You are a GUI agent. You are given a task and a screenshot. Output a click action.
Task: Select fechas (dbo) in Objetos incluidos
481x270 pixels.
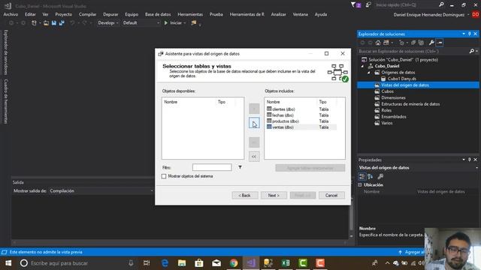[280, 115]
